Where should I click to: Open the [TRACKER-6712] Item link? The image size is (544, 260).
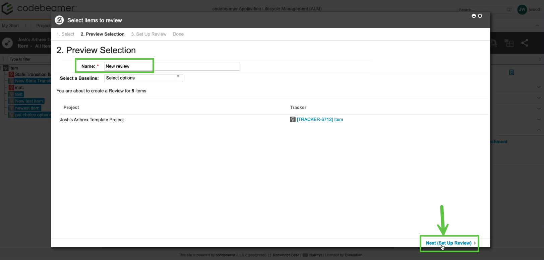319,120
